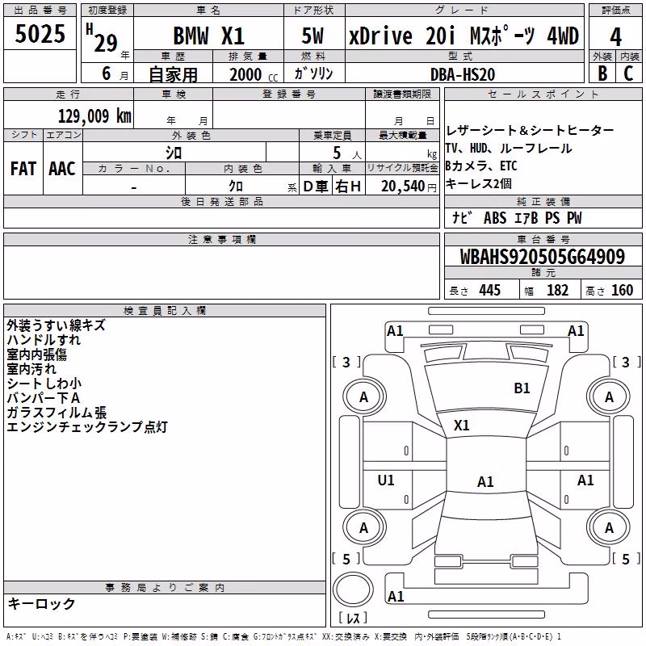Select inspector note バンパー下A
Screen dimensions: 646x646
[44, 397]
